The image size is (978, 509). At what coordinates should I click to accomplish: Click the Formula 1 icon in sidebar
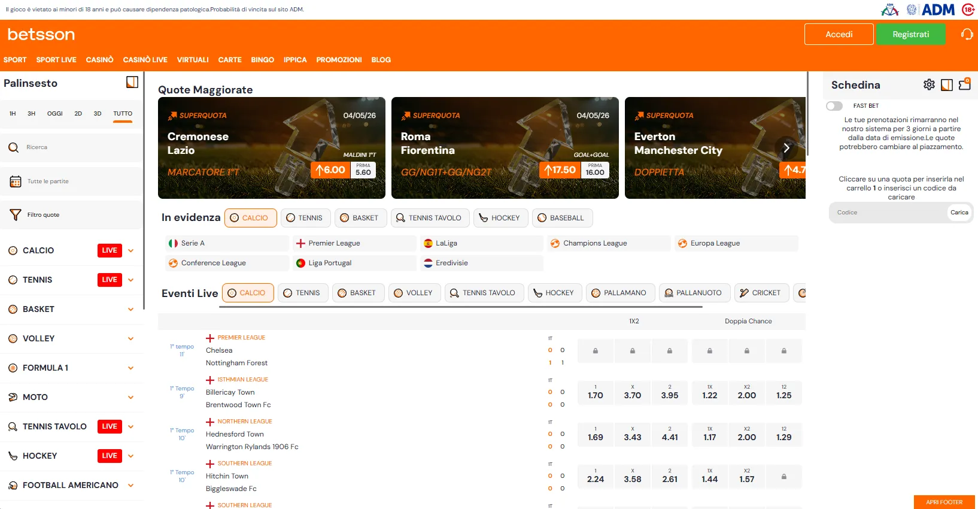click(x=13, y=368)
